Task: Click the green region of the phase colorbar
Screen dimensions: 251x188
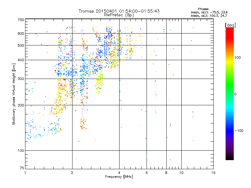Action: click(x=230, y=85)
